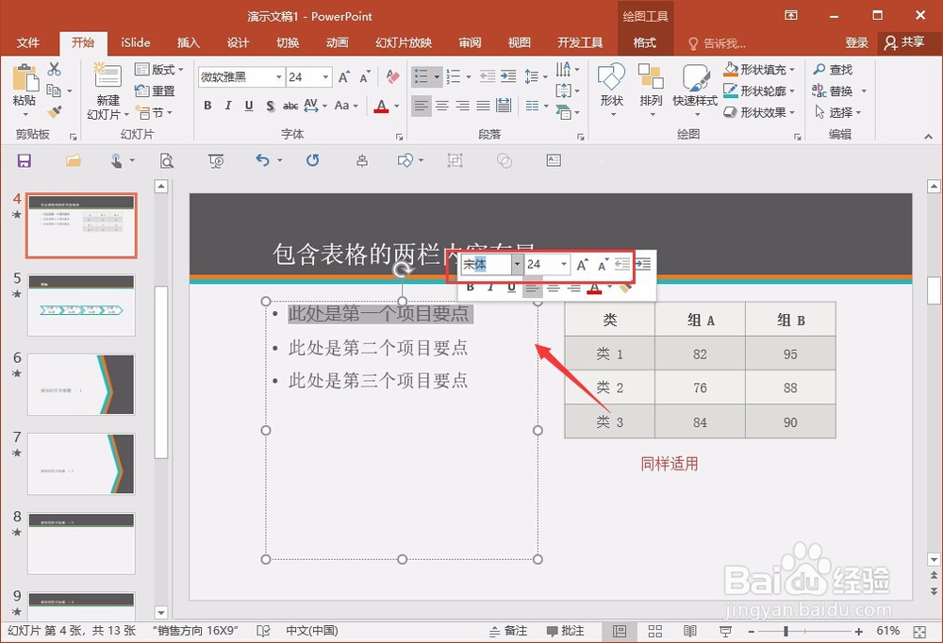Click 形状效果 (Shape Effects) icon
The width and height of the screenshot is (943, 643).
759,112
